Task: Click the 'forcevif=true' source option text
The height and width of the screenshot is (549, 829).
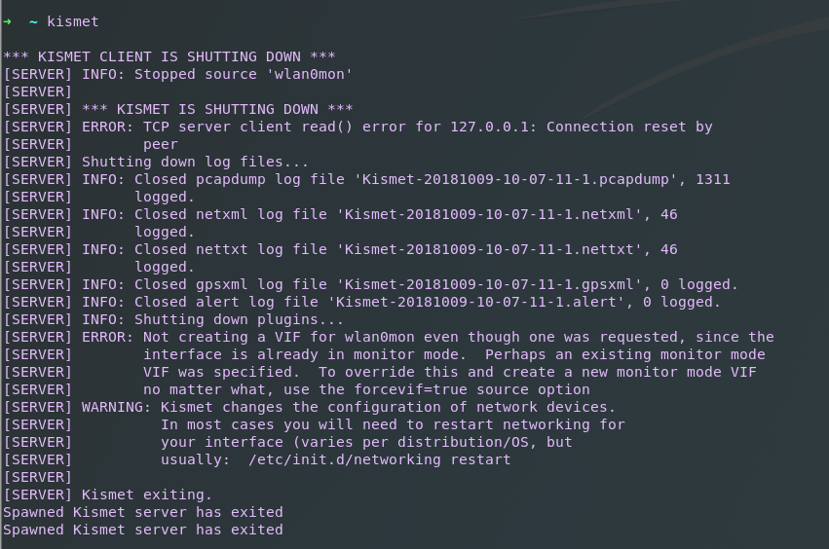Action: pos(410,389)
